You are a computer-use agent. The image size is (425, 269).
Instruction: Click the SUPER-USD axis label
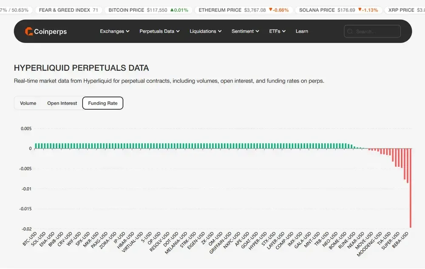[391, 241]
